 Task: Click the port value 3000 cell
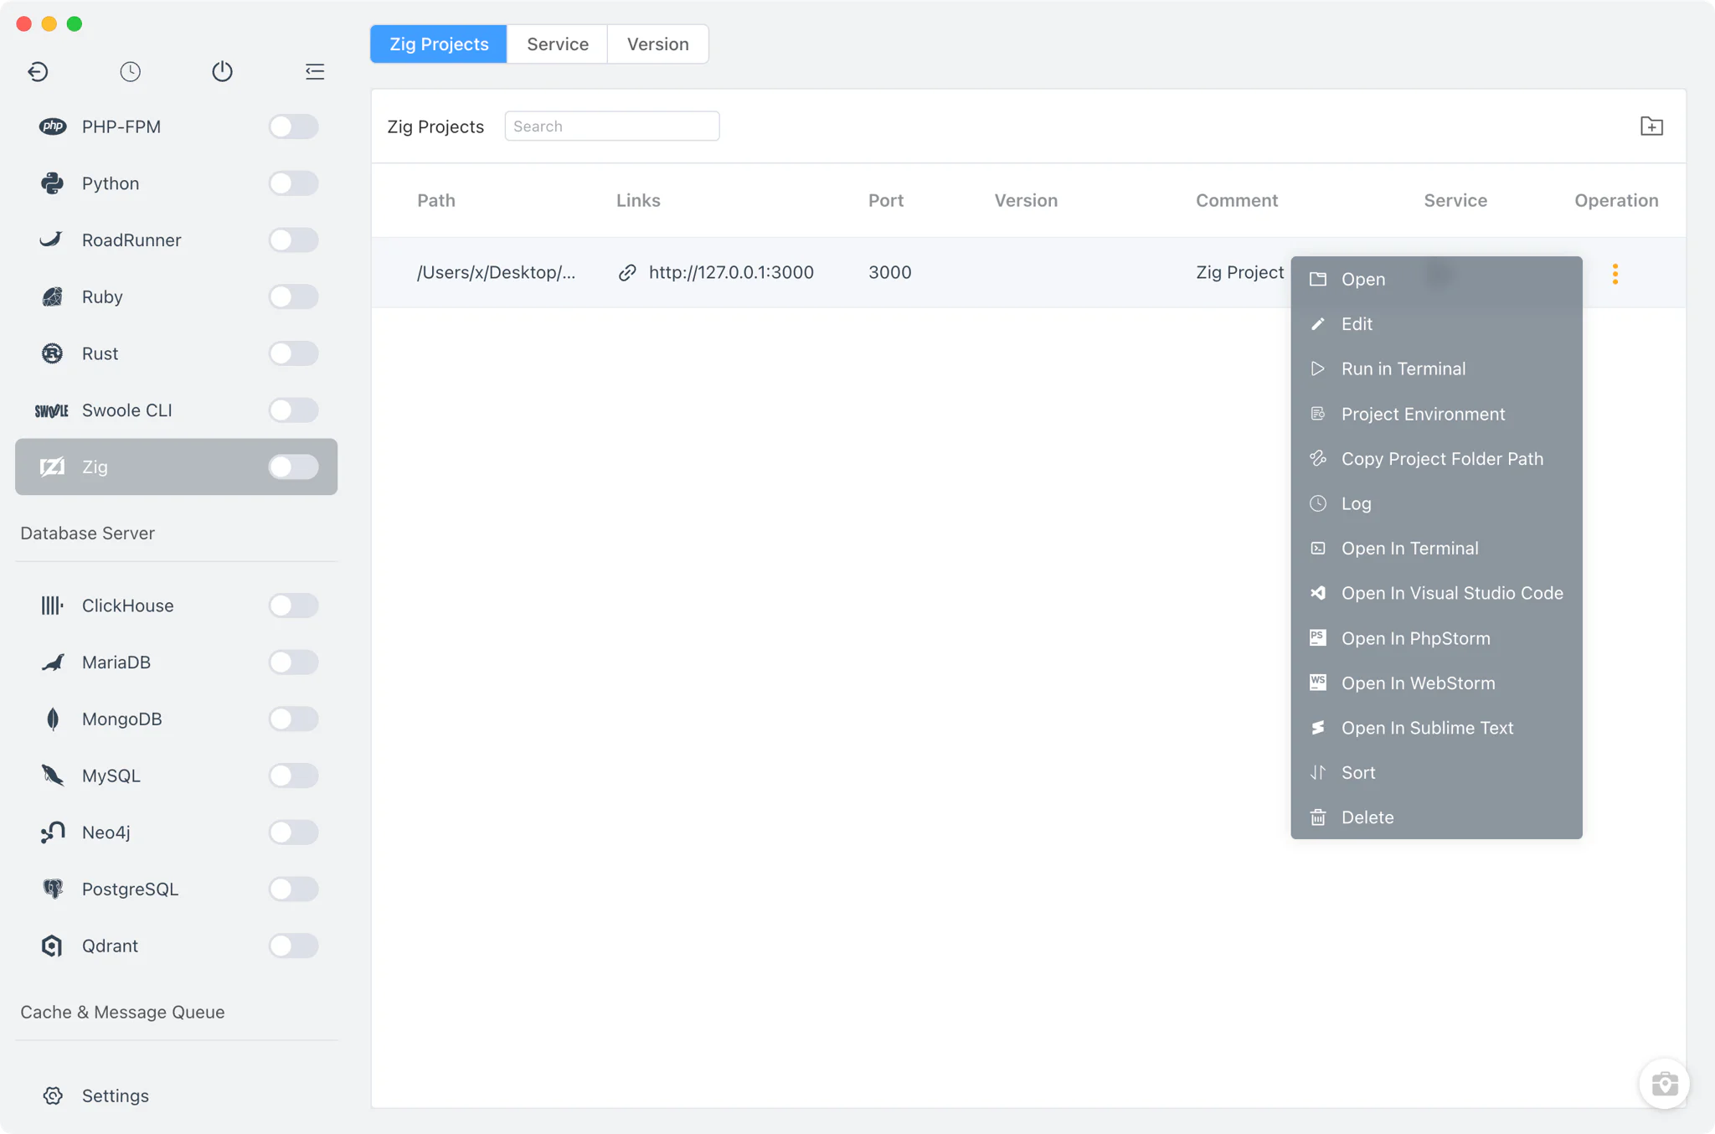pyautogui.click(x=889, y=273)
